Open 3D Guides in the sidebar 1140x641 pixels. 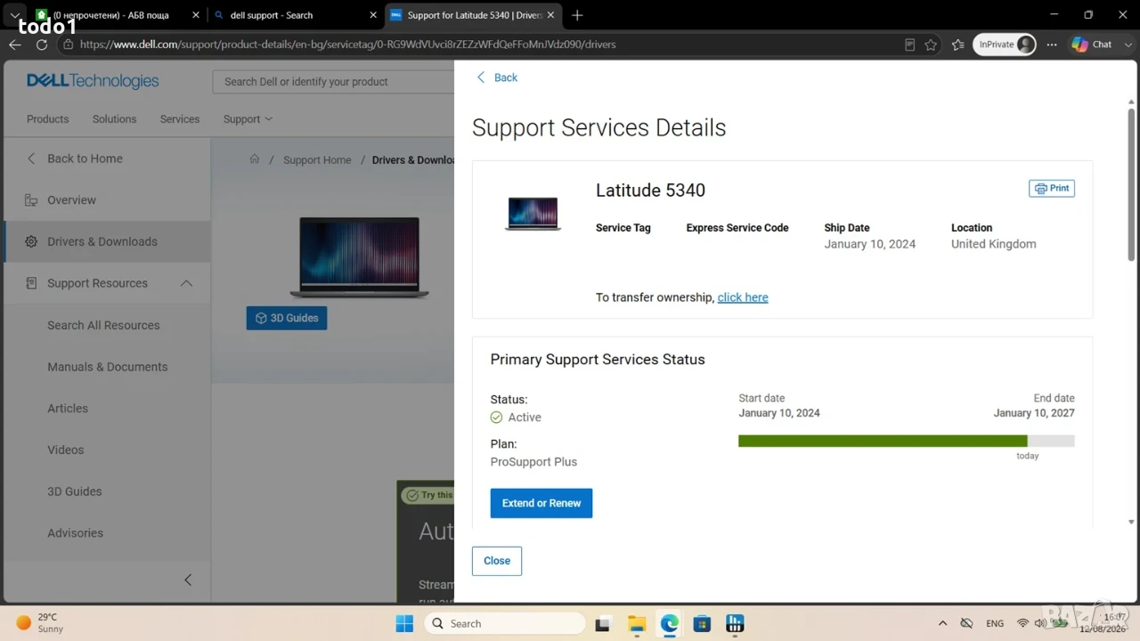[x=74, y=491]
